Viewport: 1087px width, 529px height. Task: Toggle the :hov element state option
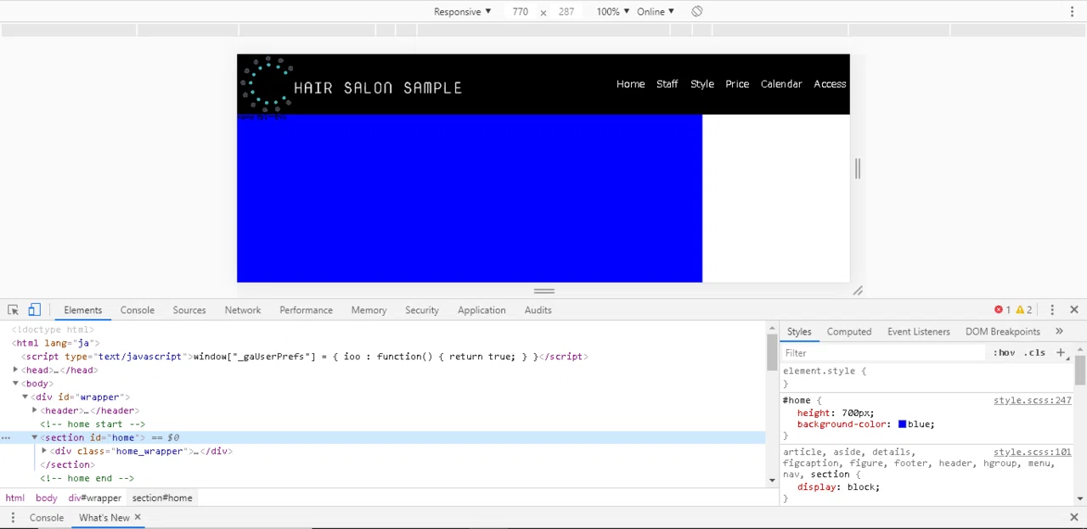click(1004, 352)
